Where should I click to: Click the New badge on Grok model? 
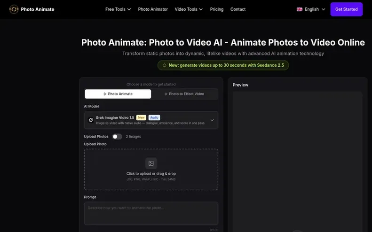[141, 117]
